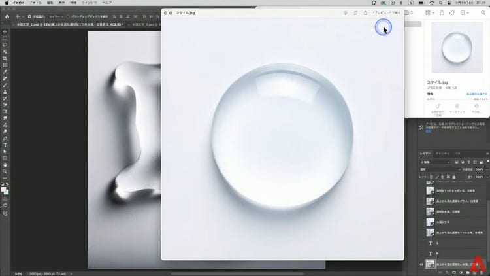The width and height of the screenshot is (490, 276).
Task: Select the Crop tool
Action: pos(5,58)
